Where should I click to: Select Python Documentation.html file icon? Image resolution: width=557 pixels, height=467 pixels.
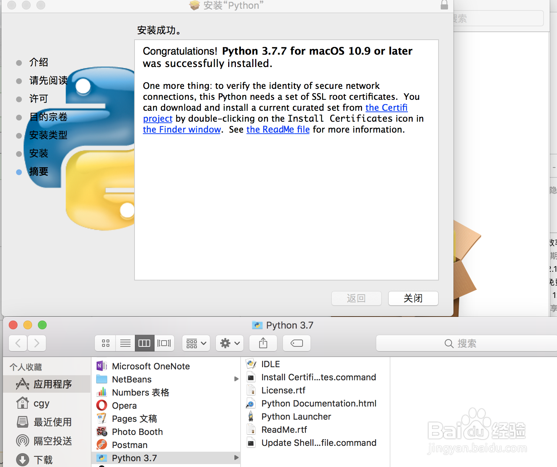tap(251, 403)
